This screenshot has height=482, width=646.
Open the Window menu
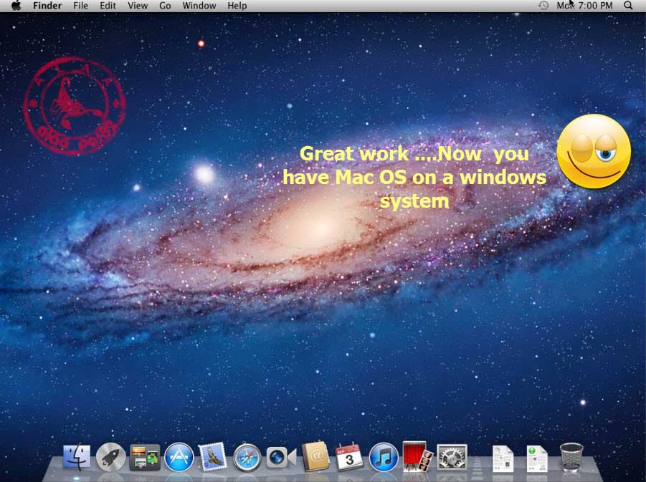[x=199, y=6]
